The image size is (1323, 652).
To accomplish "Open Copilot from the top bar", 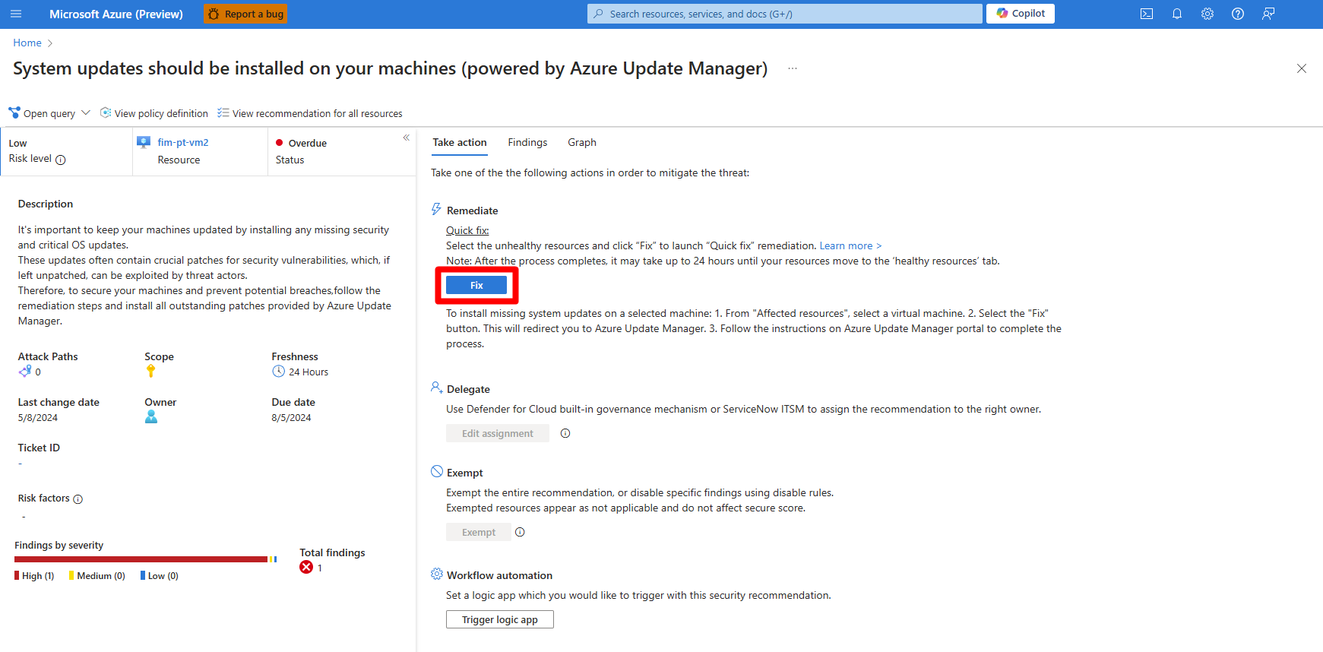I will (1020, 14).
